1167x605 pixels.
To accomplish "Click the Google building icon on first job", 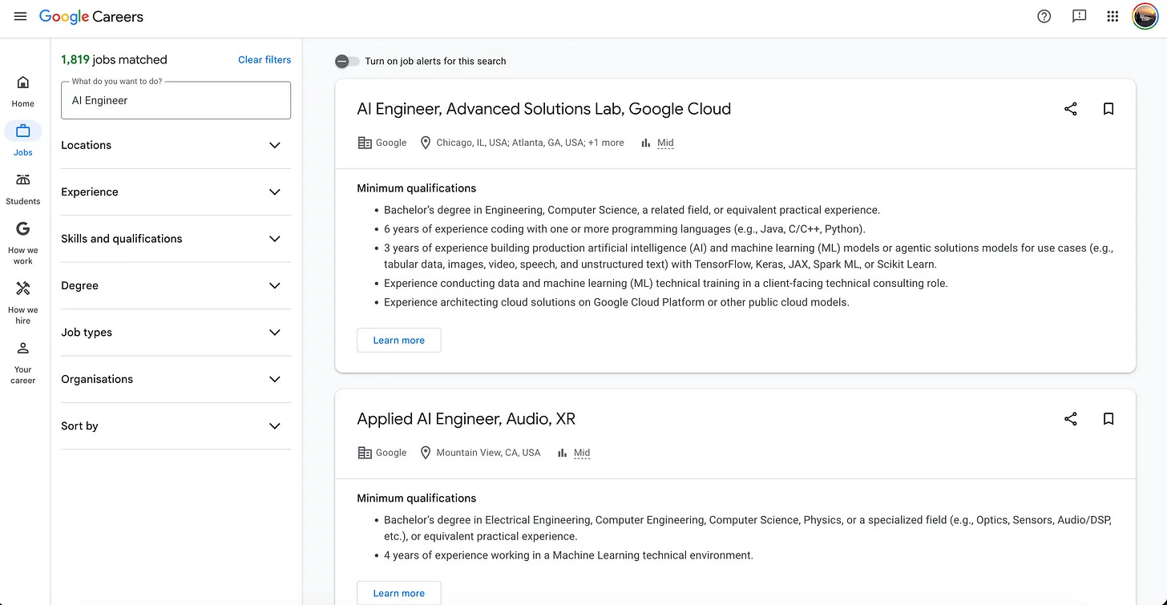I will click(365, 143).
